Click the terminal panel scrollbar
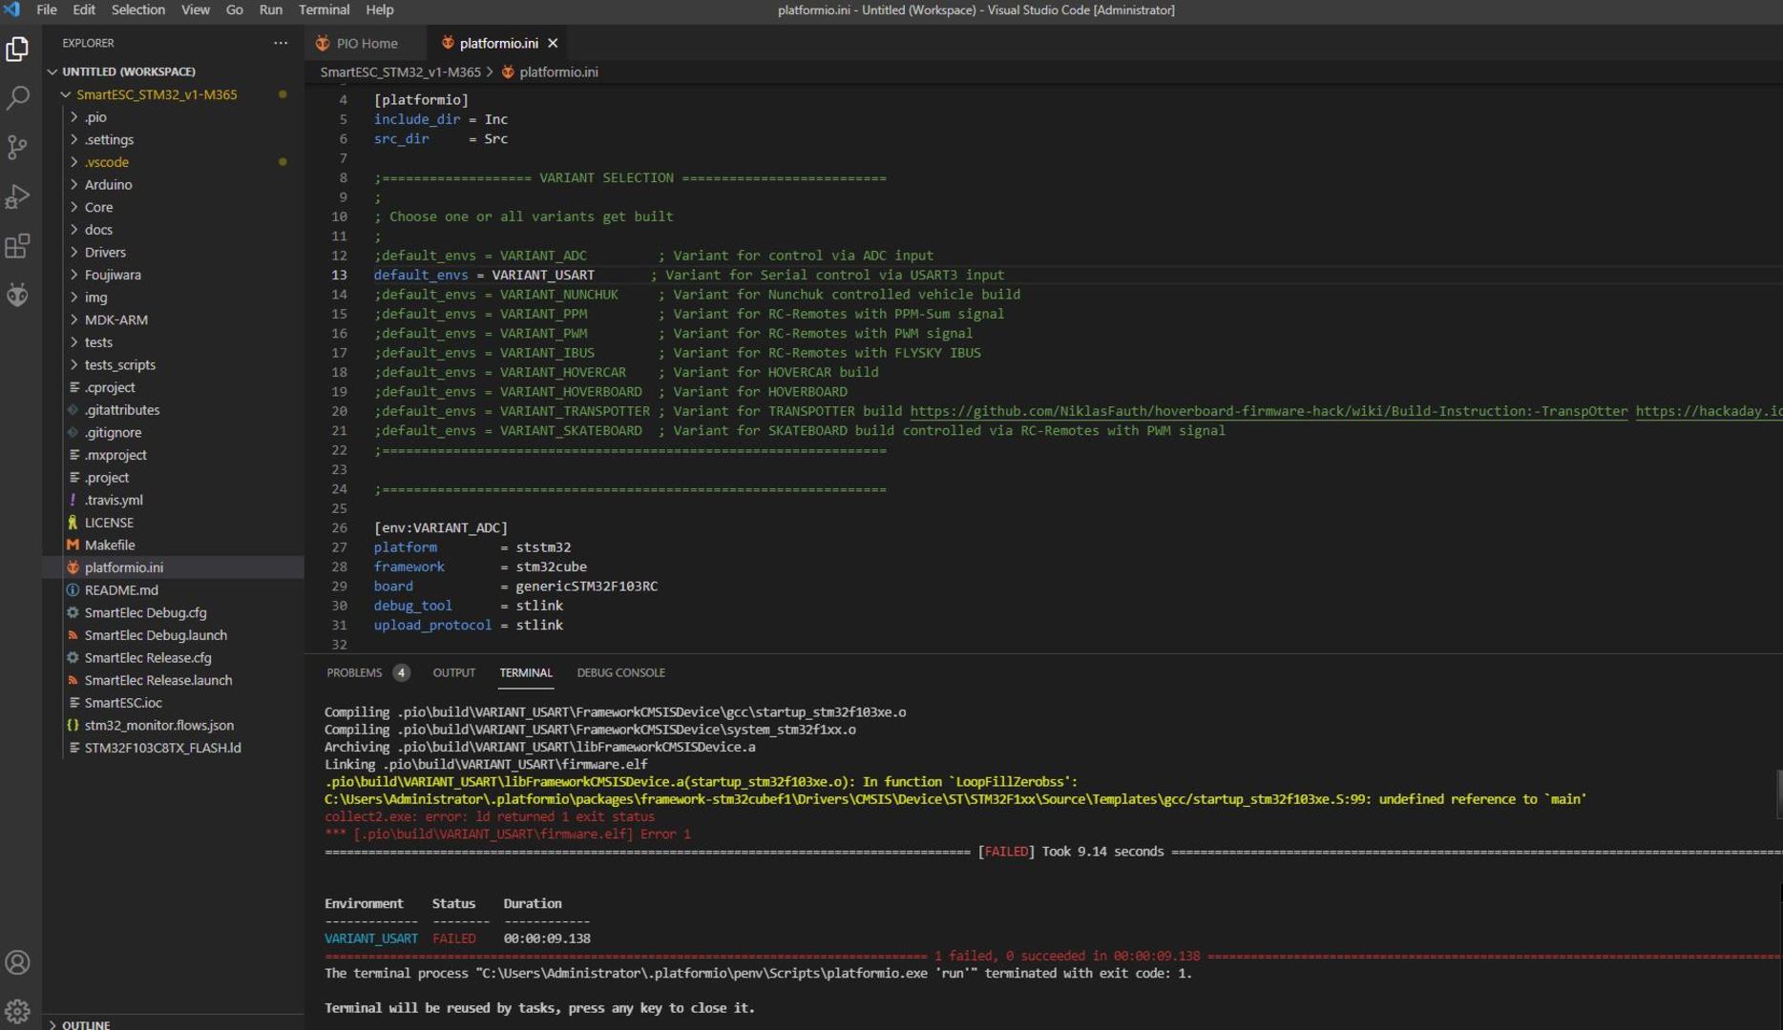This screenshot has width=1783, height=1030. pyautogui.click(x=1778, y=793)
